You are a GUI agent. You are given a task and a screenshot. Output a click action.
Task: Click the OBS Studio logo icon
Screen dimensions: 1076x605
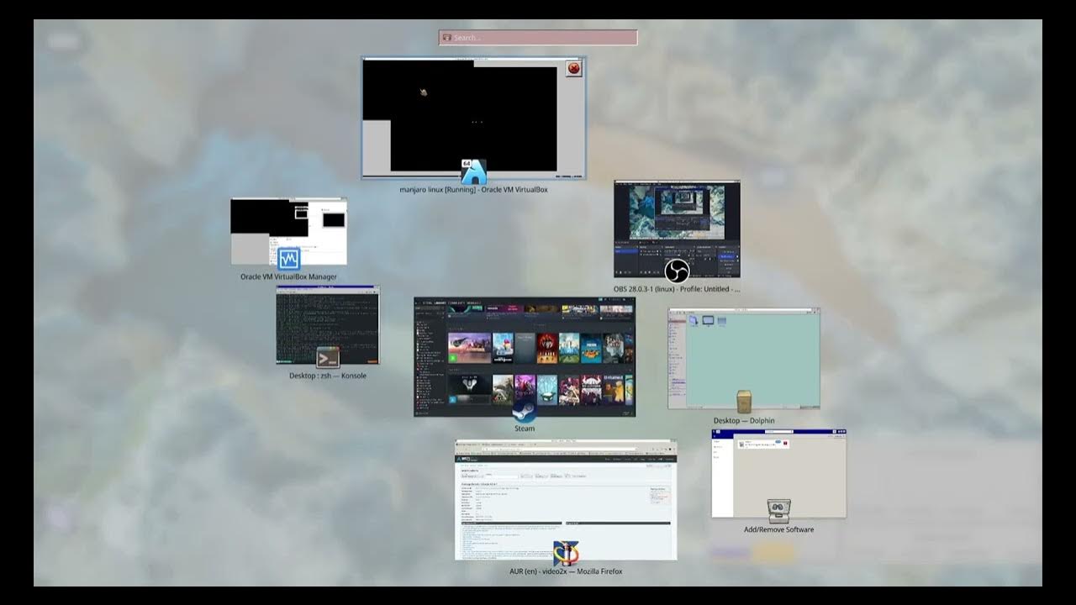pyautogui.click(x=677, y=271)
